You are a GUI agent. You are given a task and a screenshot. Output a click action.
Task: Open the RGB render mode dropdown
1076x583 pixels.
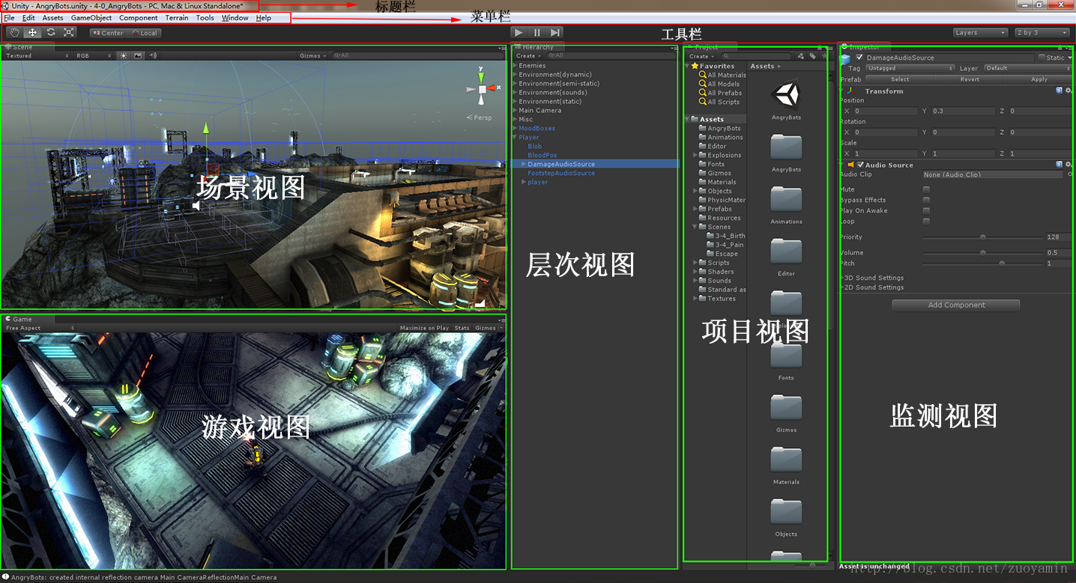point(94,55)
